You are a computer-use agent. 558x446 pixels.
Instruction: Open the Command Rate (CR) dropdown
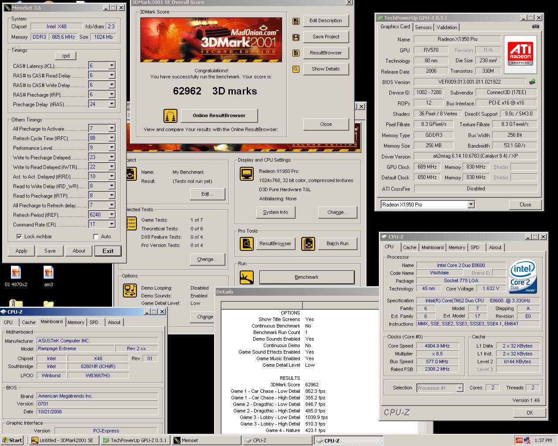pos(112,224)
